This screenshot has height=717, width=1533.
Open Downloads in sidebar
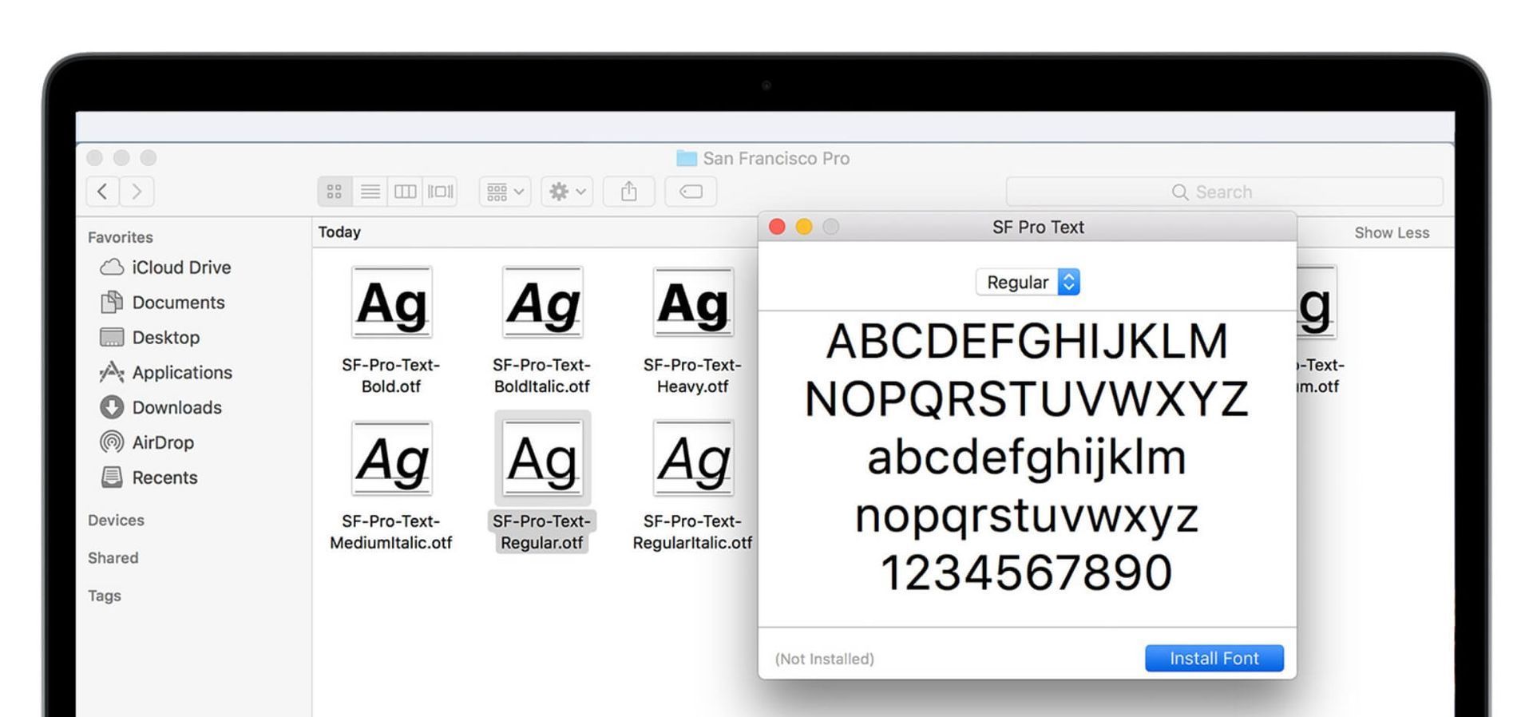point(161,408)
